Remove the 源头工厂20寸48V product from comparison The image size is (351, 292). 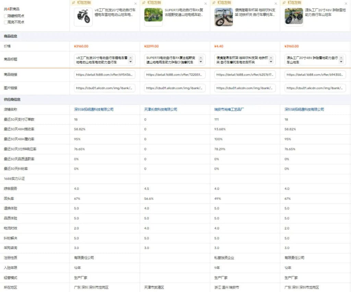346,3
